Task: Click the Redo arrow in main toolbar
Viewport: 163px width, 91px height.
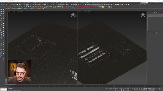Action: click(4, 5)
